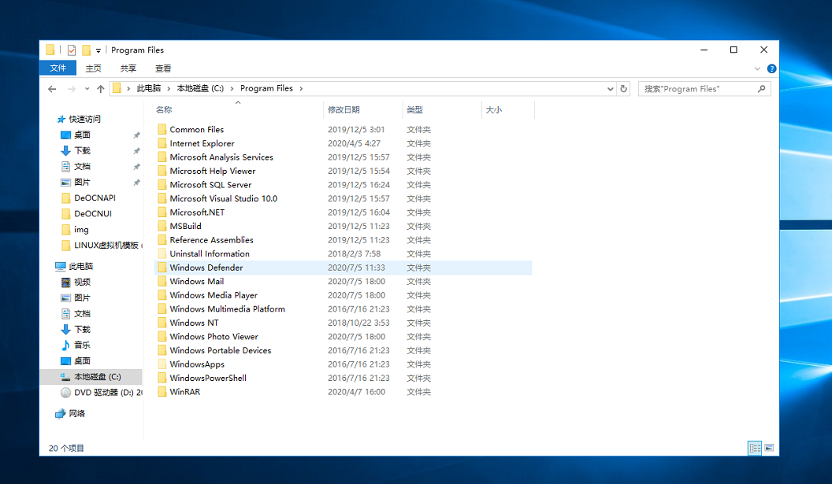Go up one folder level with up arrow
Image resolution: width=832 pixels, height=484 pixels.
click(x=101, y=89)
